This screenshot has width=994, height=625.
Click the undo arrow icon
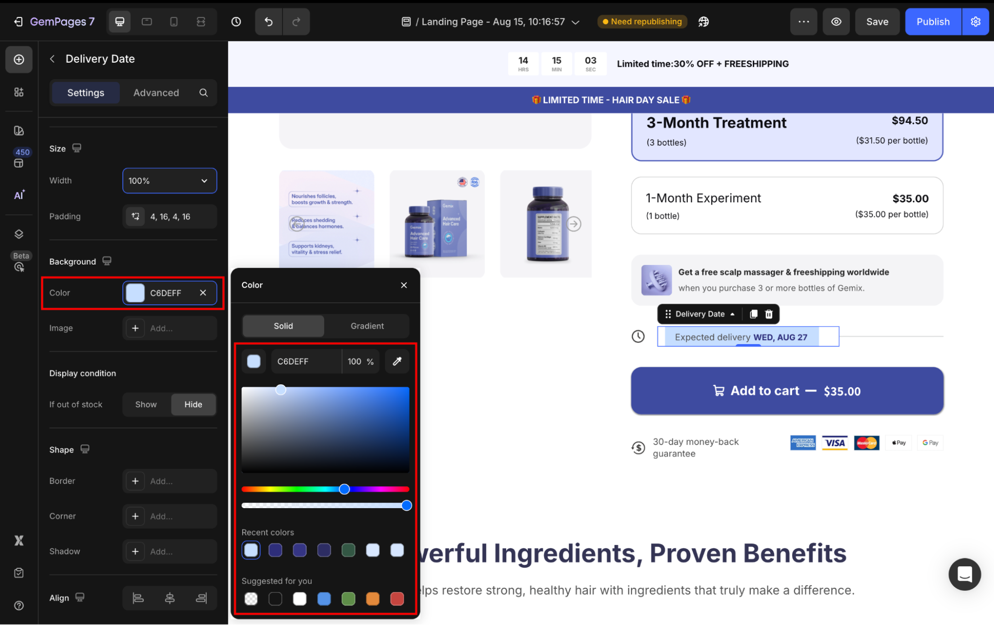(x=269, y=22)
